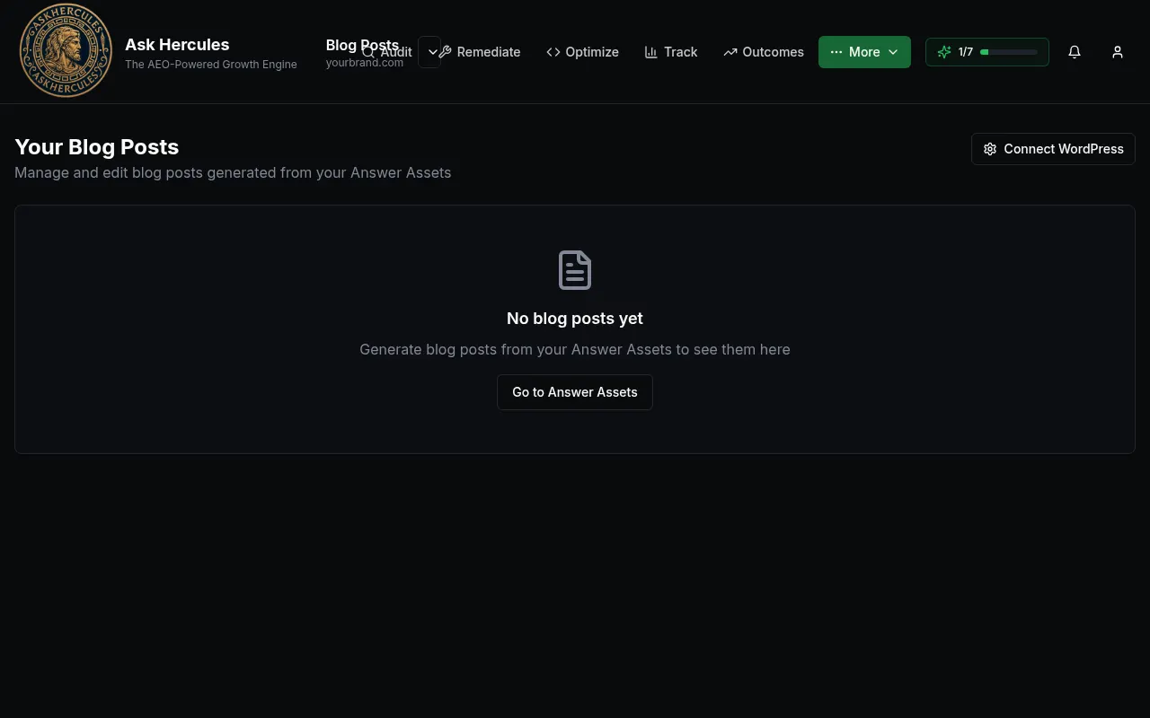Click the Connect WordPress button

1053,149
